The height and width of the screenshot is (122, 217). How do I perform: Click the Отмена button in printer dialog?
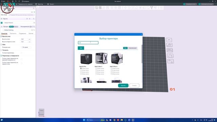coord(134,86)
